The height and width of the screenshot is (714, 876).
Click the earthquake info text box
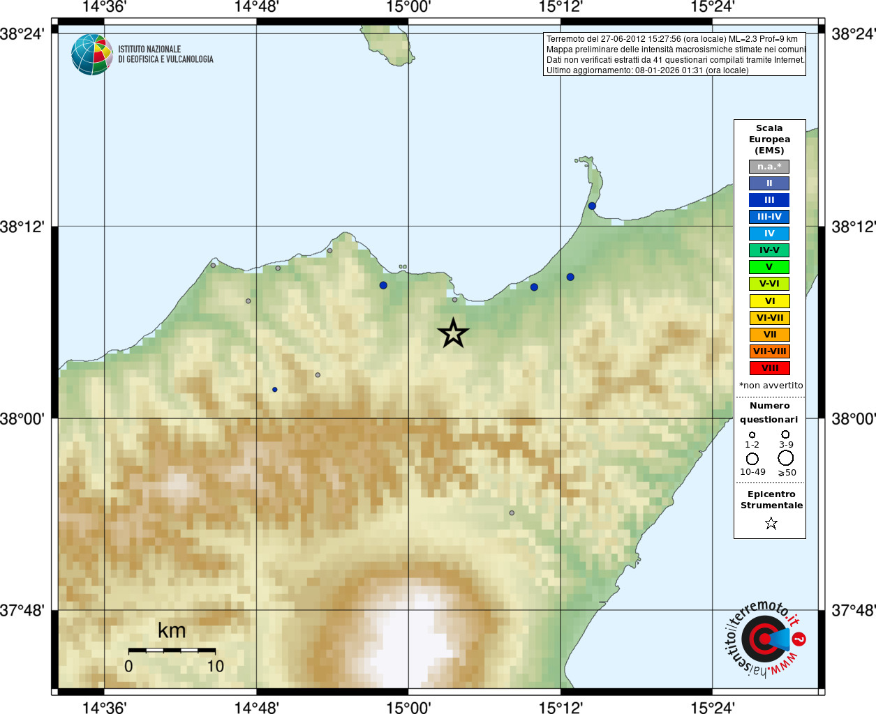[674, 54]
